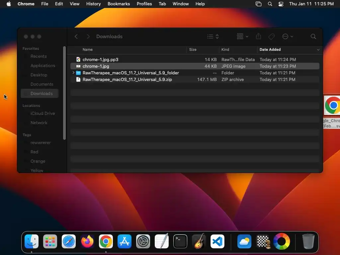Select chrome-1.jpg.pp3 file

195,59
